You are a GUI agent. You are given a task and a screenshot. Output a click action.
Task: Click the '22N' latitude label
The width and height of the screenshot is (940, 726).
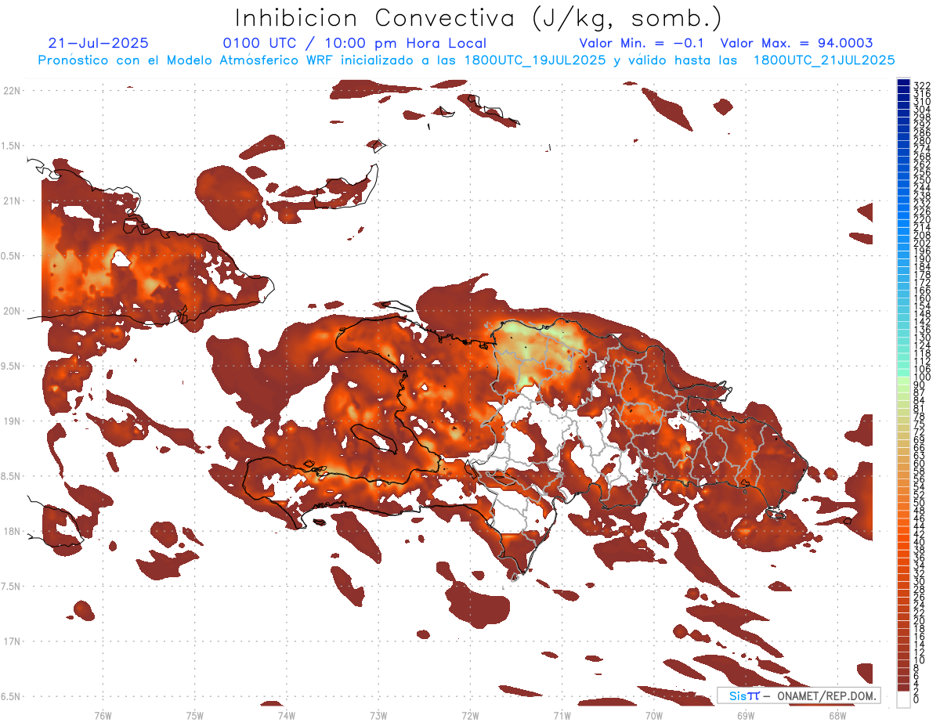(11, 91)
